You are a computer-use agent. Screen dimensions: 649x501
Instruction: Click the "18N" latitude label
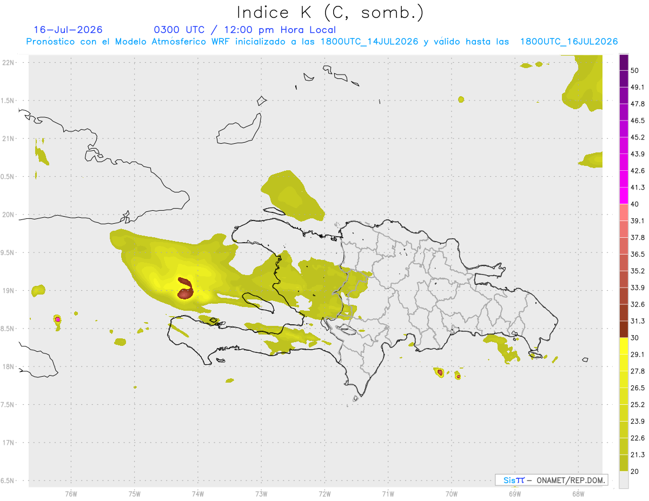[9, 366]
